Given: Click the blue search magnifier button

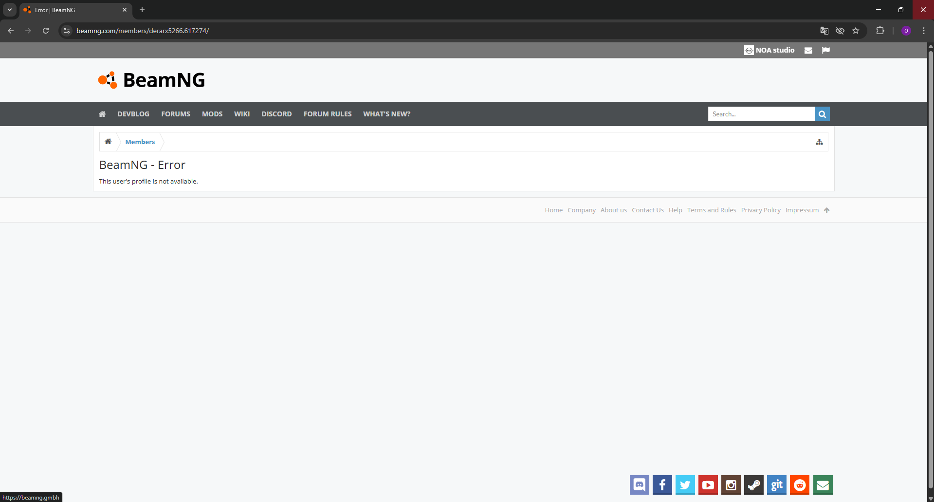Looking at the screenshot, I should 822,114.
